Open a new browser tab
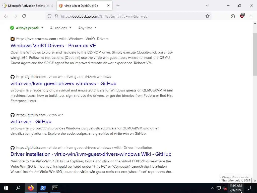This screenshot has width=257, height=193. coord(118,6)
